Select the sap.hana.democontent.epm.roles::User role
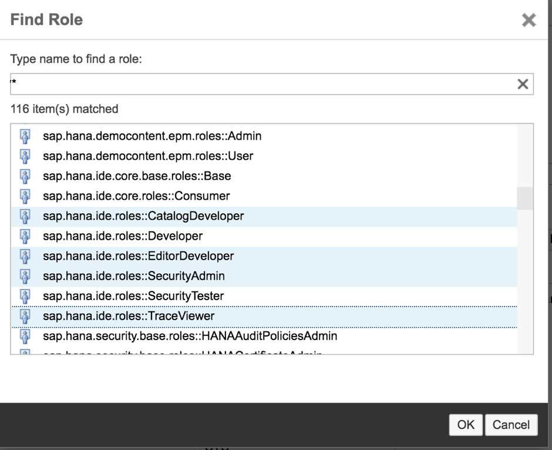The width and height of the screenshot is (552, 450). 149,156
